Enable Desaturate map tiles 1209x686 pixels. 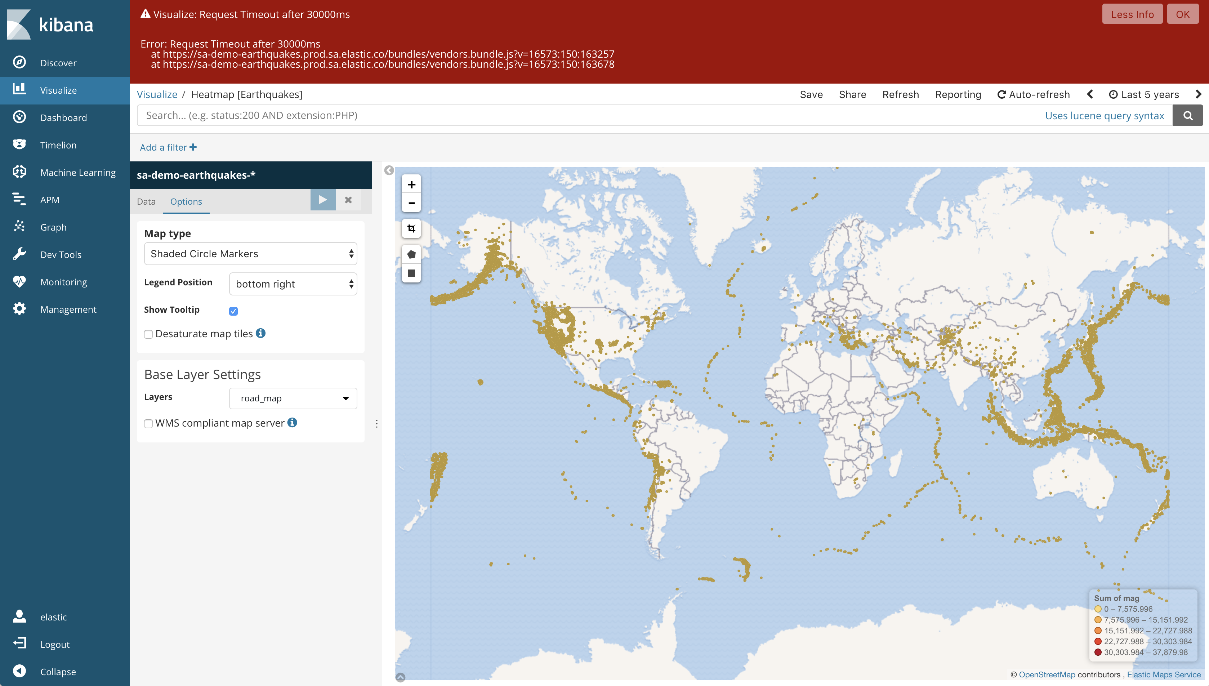tap(148, 334)
